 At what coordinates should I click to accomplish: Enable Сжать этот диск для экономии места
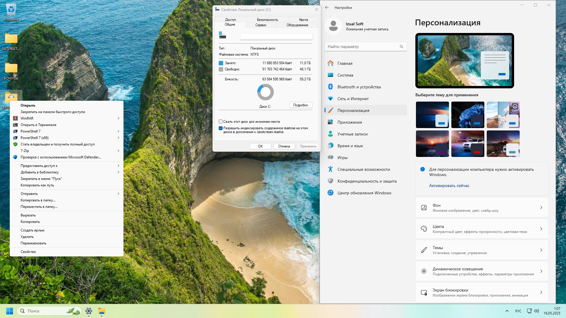(x=221, y=122)
